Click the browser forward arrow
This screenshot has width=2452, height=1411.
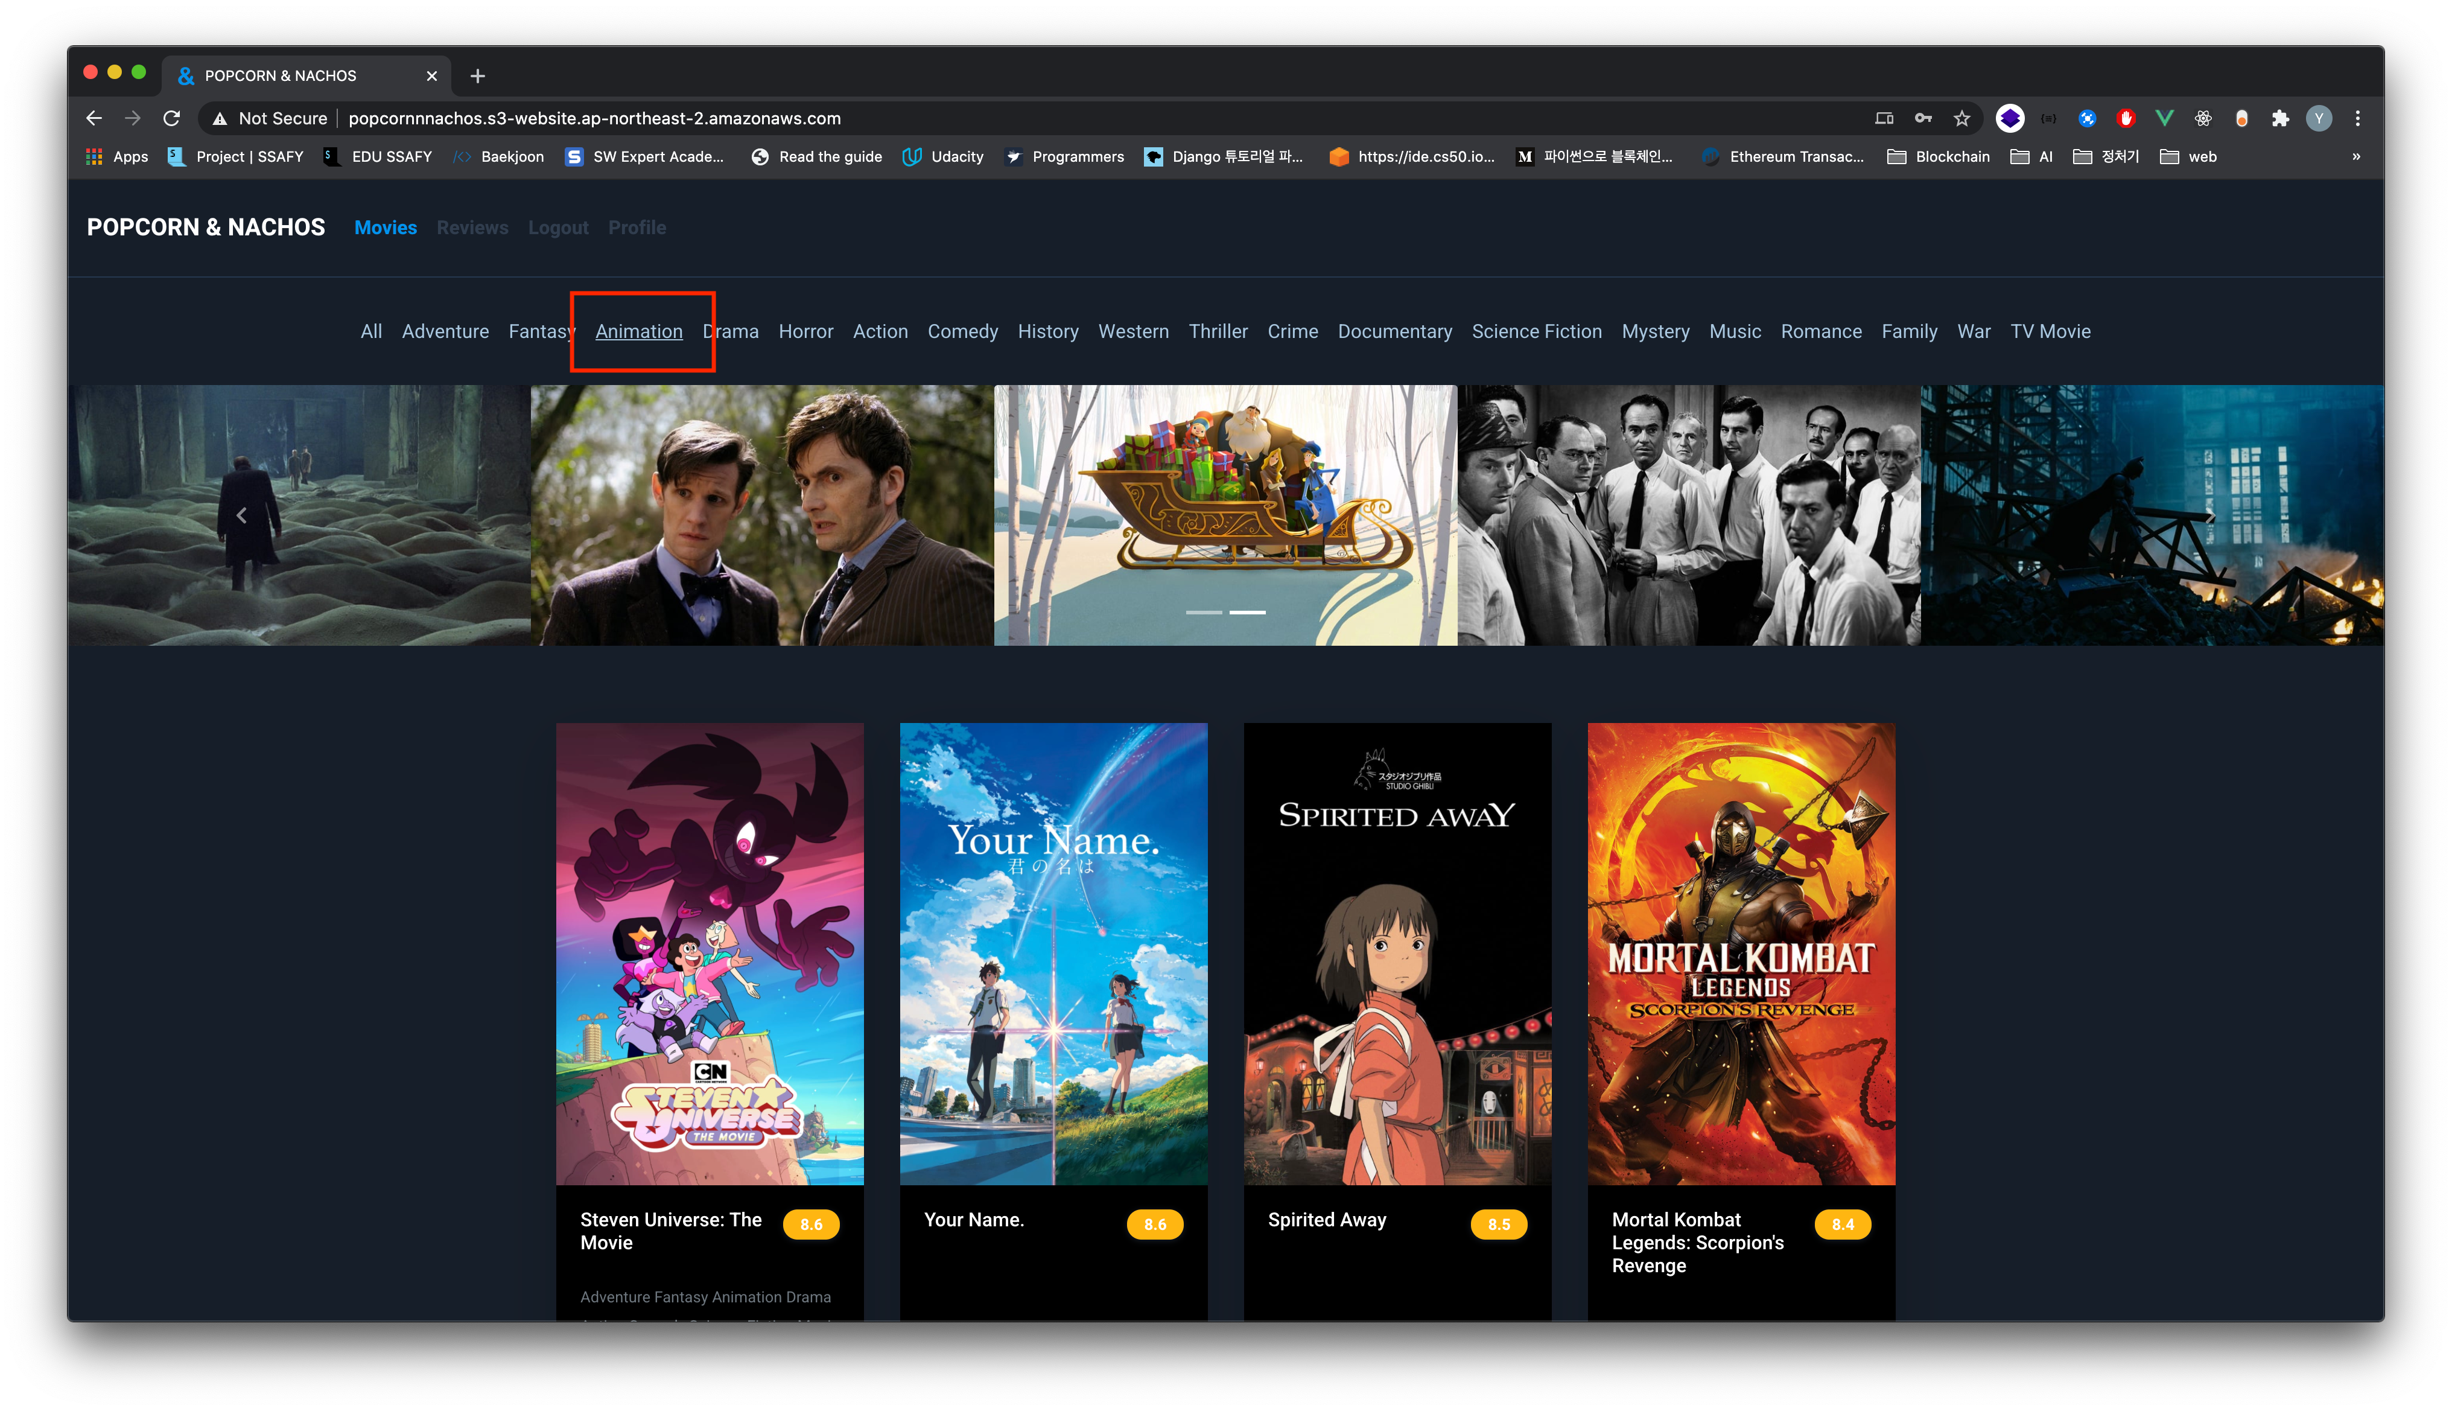pos(133,118)
